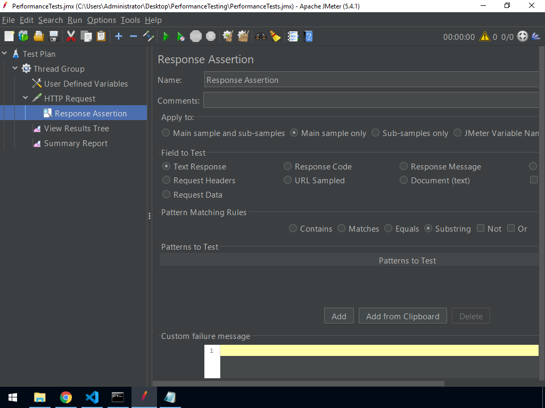This screenshot has height=408, width=545.
Task: Click the Name input field for Response Assertion
Action: [373, 80]
